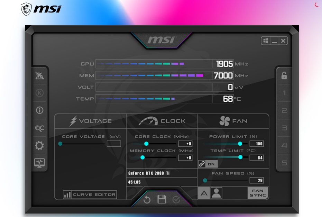Select profile slot 3
This screenshot has height=217, width=322.
pyautogui.click(x=284, y=128)
